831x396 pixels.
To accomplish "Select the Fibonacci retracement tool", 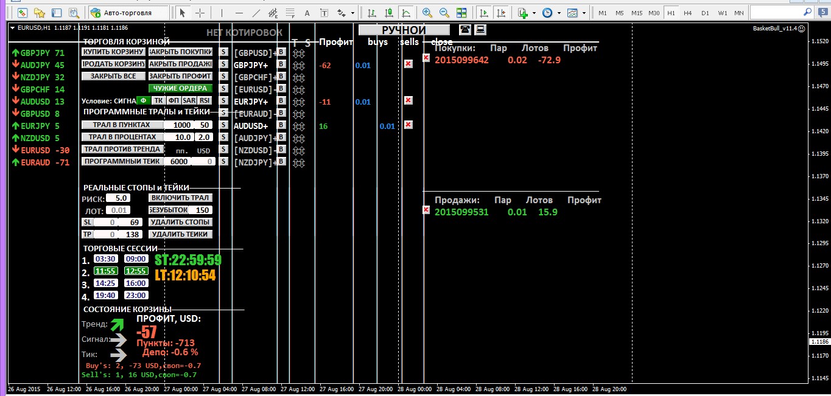I will [290, 12].
